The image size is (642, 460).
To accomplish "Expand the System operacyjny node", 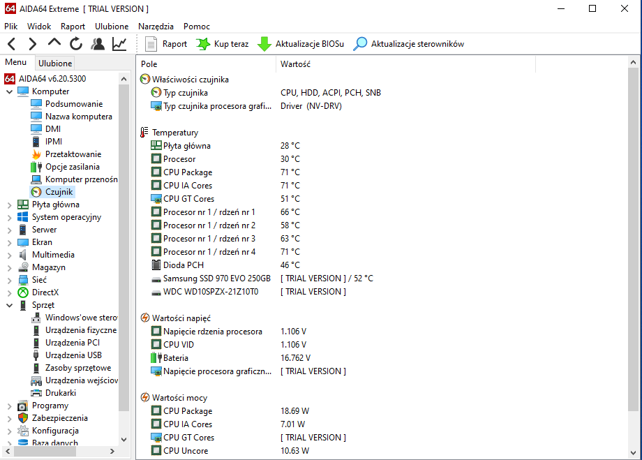I will (9, 218).
